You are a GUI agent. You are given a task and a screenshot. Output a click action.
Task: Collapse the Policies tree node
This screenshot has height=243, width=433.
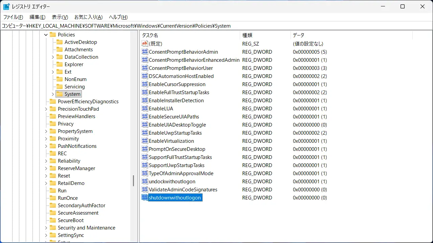46,34
